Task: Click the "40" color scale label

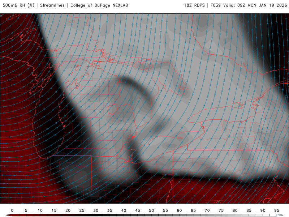Action: click(124, 210)
